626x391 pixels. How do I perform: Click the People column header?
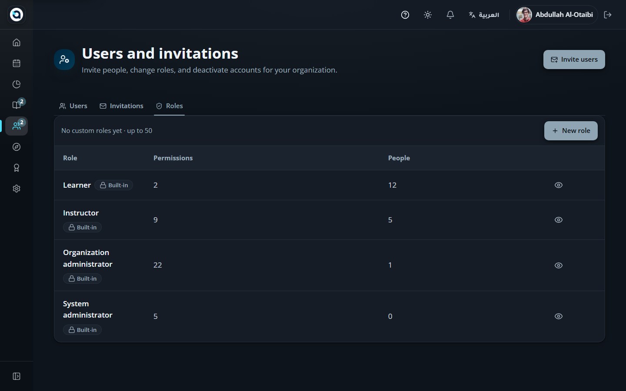[x=399, y=158]
